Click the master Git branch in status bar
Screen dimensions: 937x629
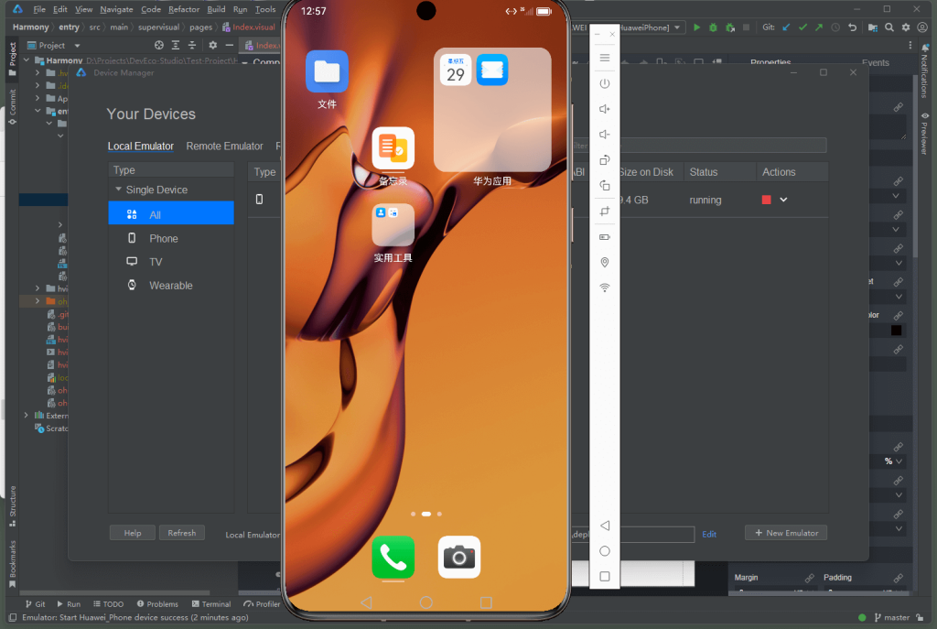pos(892,618)
